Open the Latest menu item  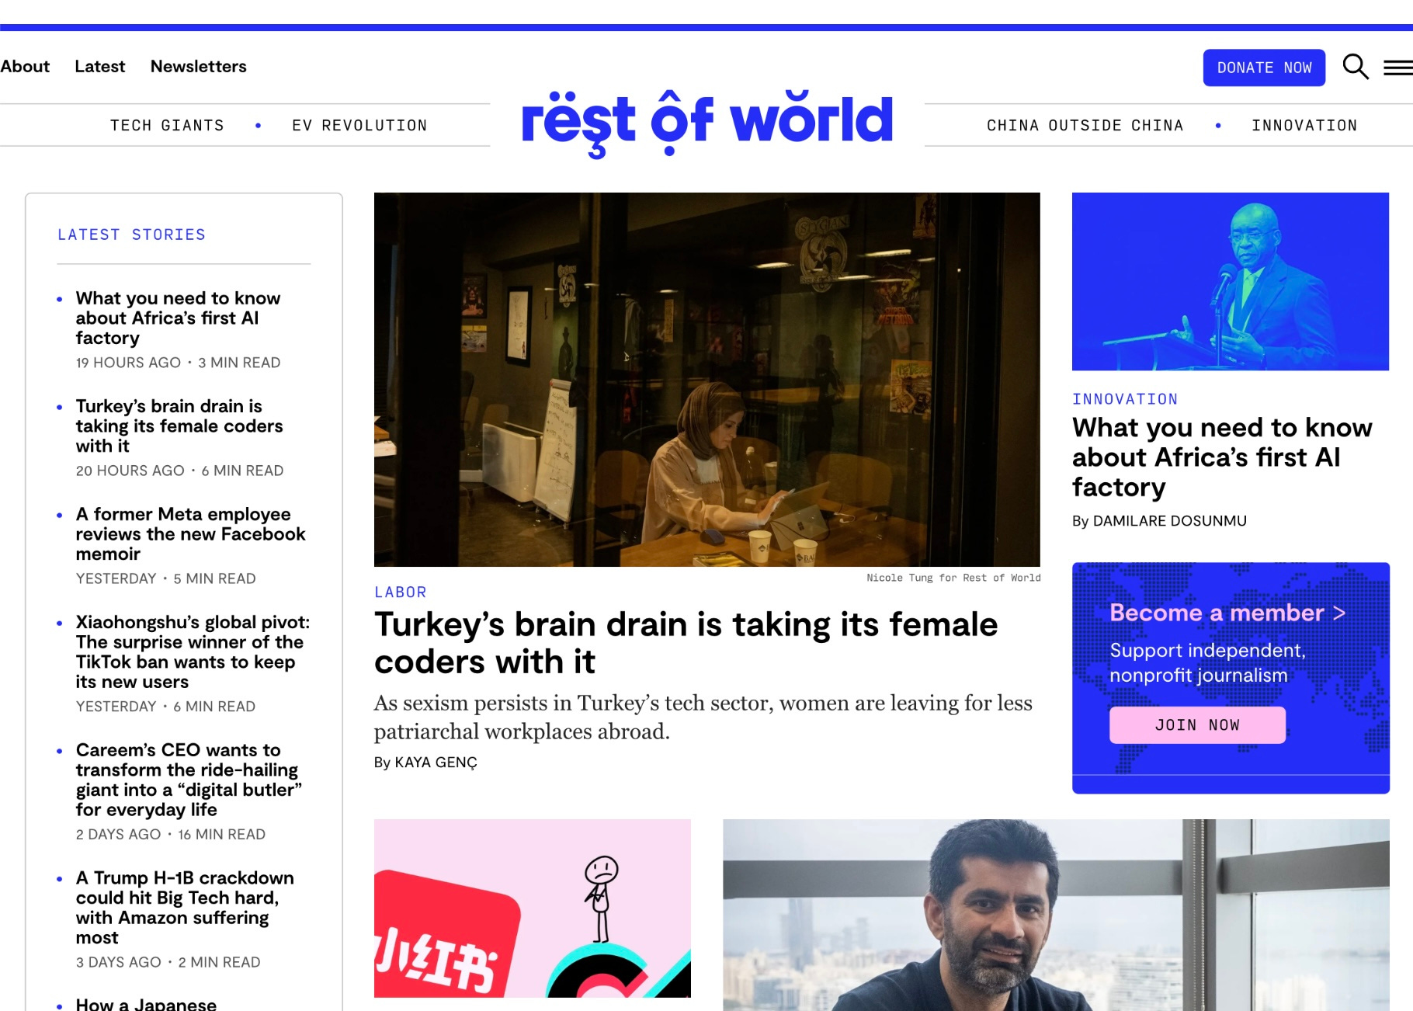pos(100,67)
